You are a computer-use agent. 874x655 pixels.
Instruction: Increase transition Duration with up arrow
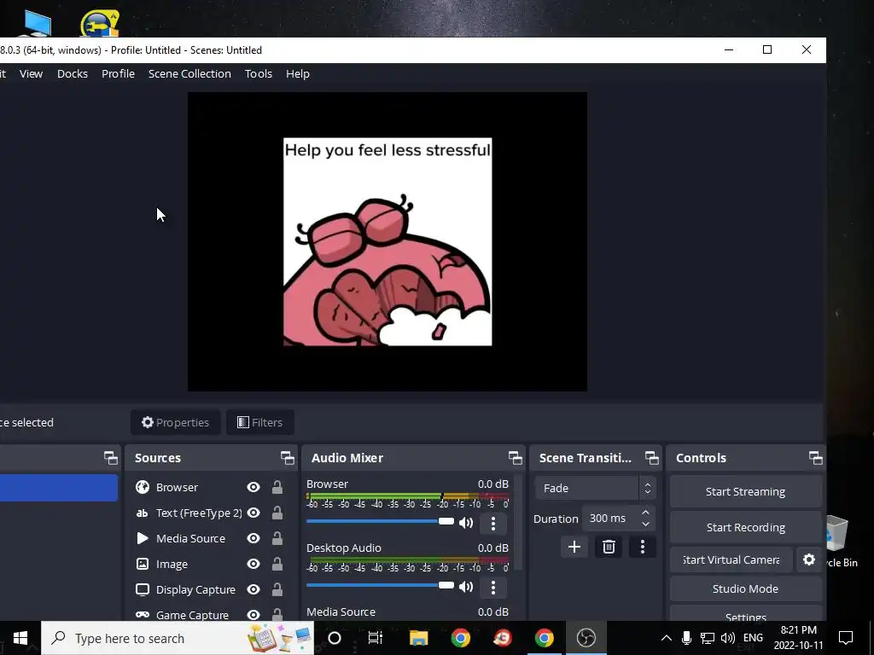(645, 513)
